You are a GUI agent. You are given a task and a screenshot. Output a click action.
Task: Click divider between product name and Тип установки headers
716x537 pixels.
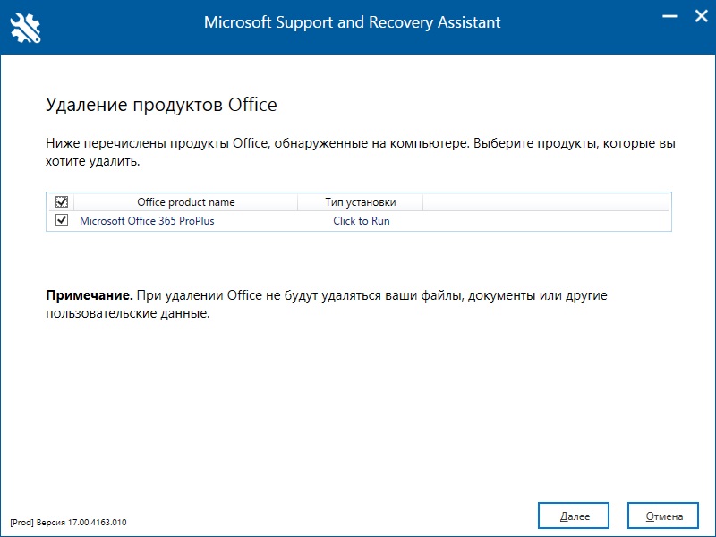pyautogui.click(x=298, y=202)
